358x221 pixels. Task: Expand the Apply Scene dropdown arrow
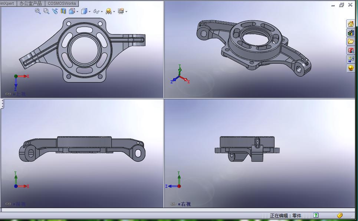(x=114, y=11)
